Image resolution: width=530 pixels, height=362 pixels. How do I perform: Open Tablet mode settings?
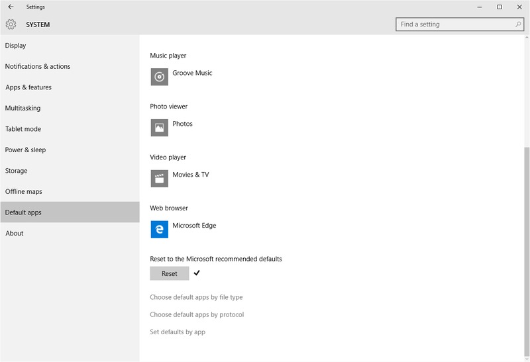pyautogui.click(x=23, y=129)
